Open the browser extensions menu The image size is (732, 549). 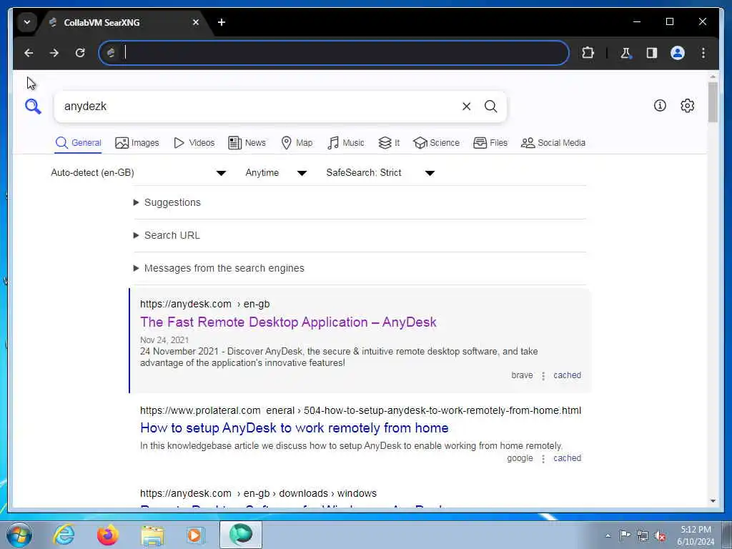588,53
